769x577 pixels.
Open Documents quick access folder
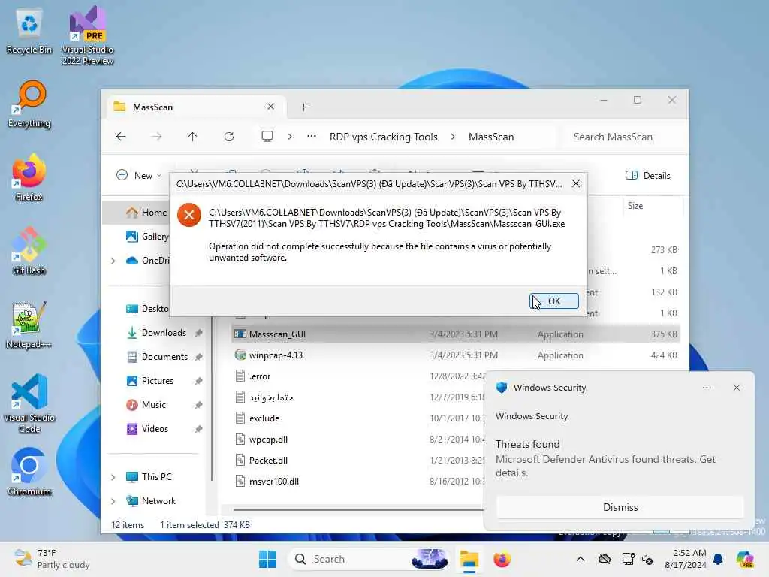[164, 357]
